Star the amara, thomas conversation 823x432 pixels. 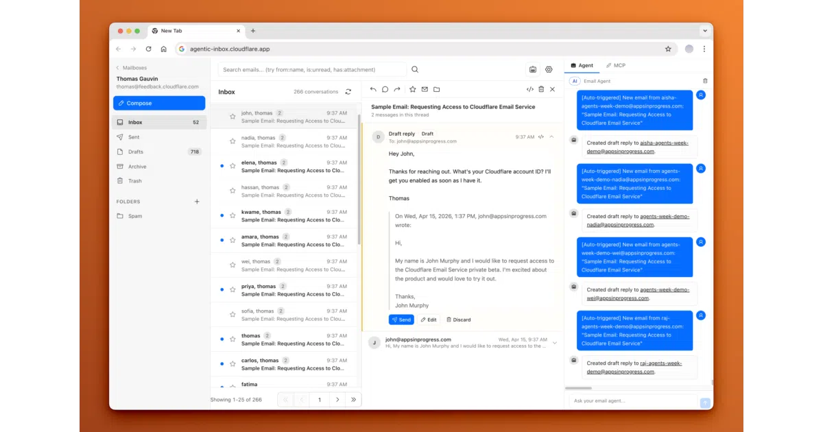click(x=232, y=240)
